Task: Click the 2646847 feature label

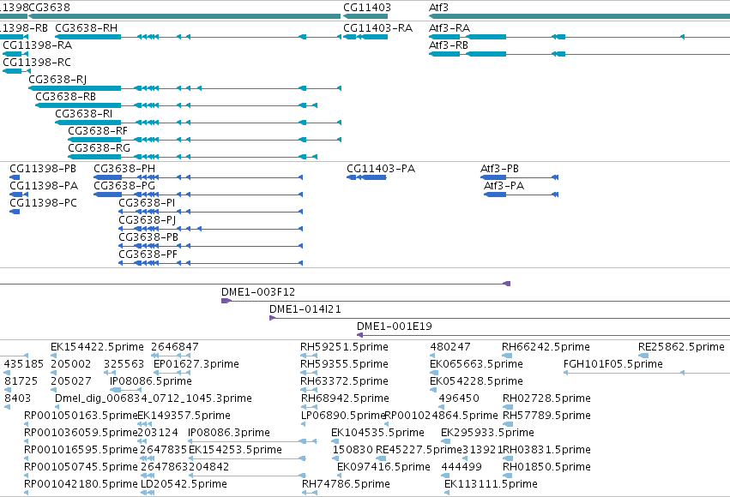Action: [175, 347]
